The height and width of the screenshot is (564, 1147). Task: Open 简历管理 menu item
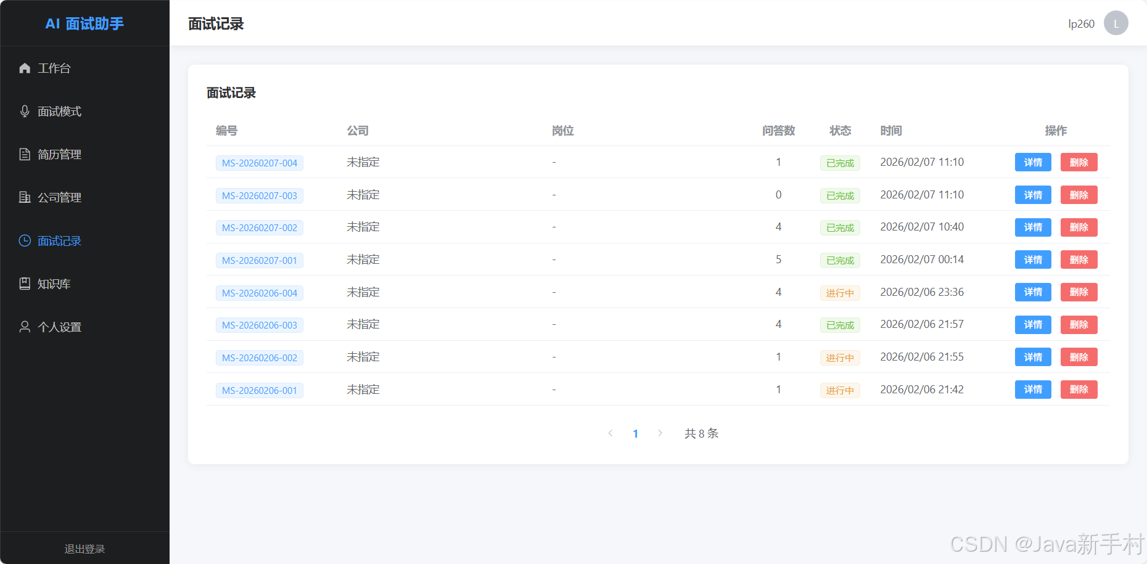click(85, 154)
